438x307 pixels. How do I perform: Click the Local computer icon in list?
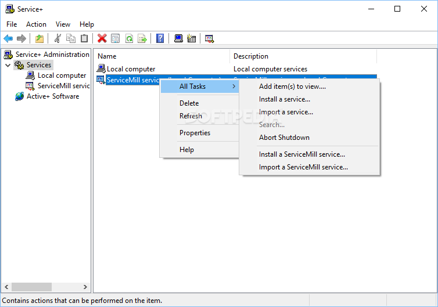101,68
